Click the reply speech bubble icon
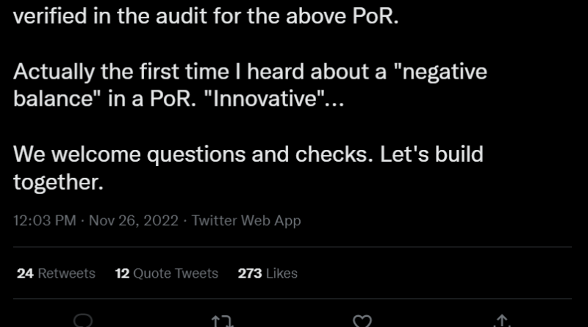Image resolution: width=588 pixels, height=327 pixels. click(x=83, y=321)
